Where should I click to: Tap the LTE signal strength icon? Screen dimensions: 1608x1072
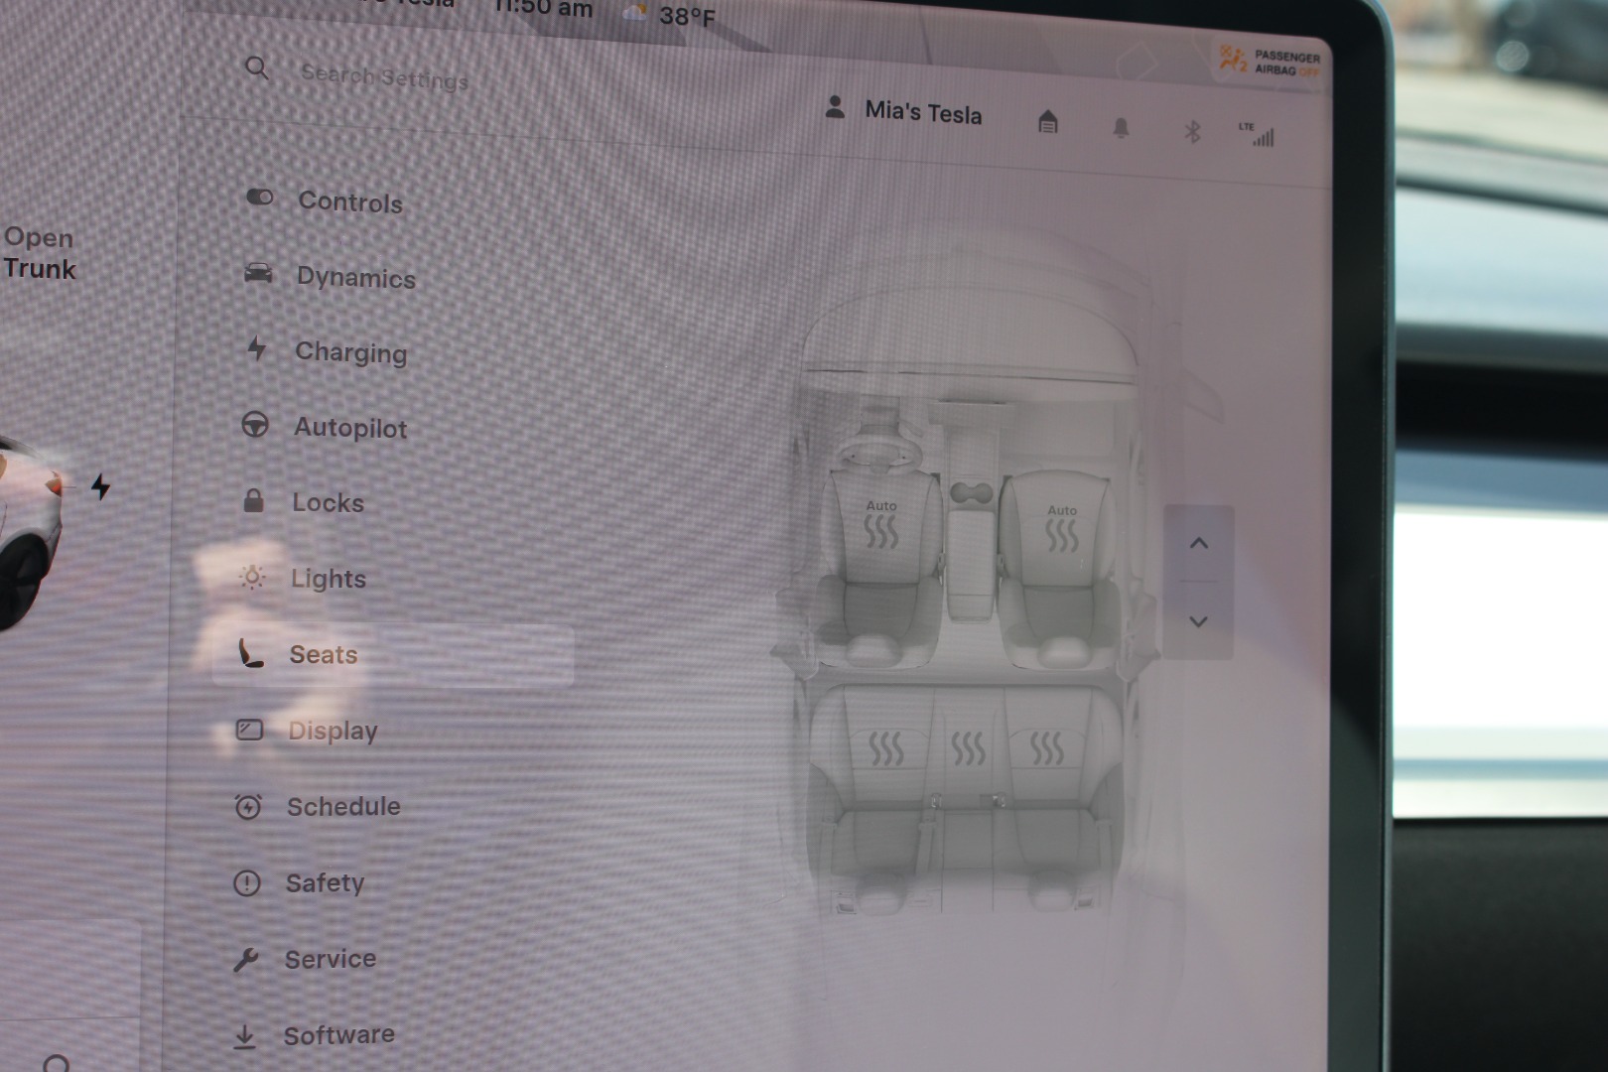[x=1260, y=135]
